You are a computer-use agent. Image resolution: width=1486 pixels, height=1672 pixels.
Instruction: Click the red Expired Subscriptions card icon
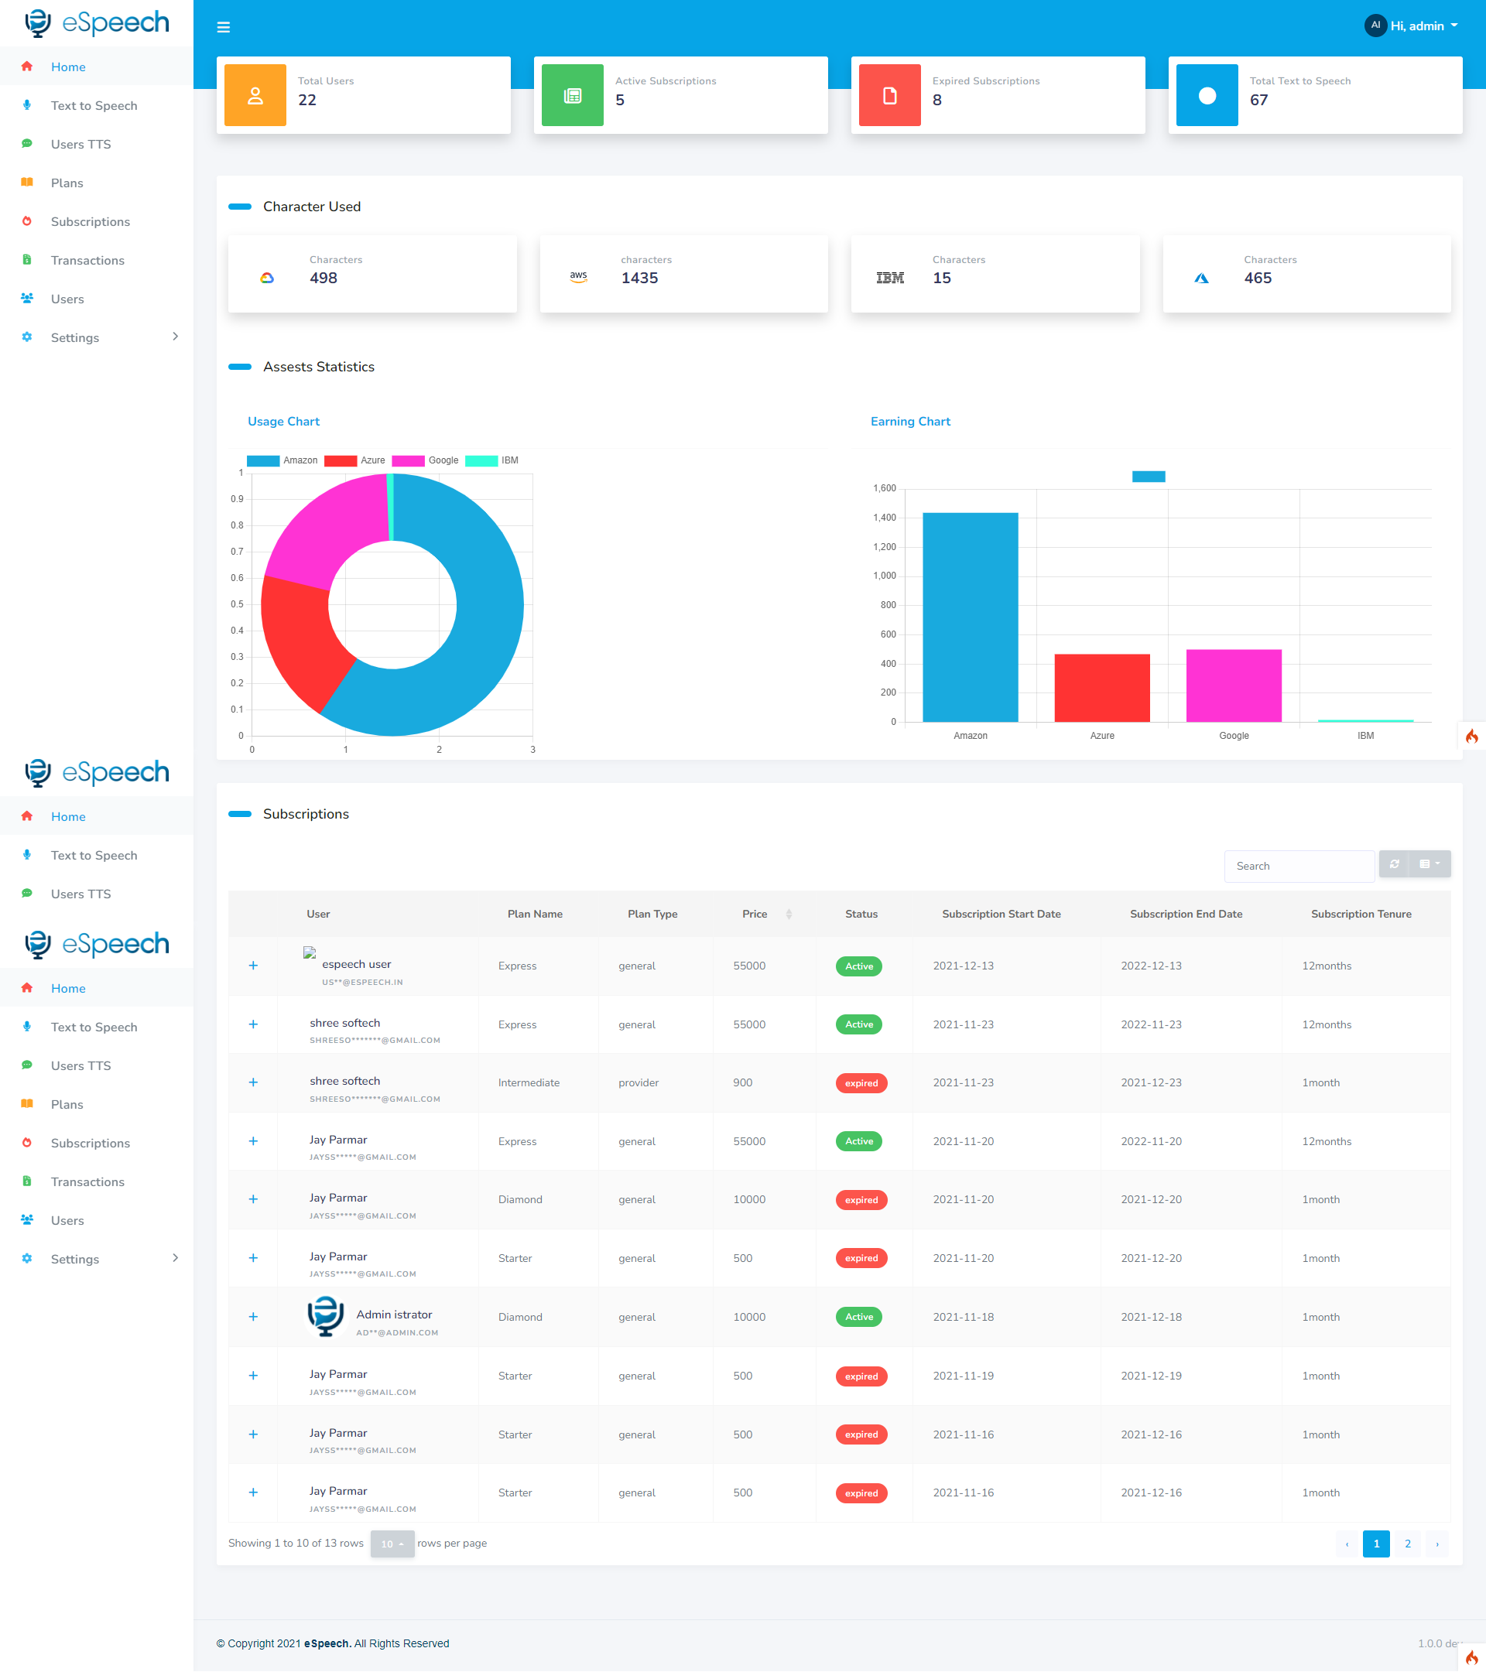[889, 96]
